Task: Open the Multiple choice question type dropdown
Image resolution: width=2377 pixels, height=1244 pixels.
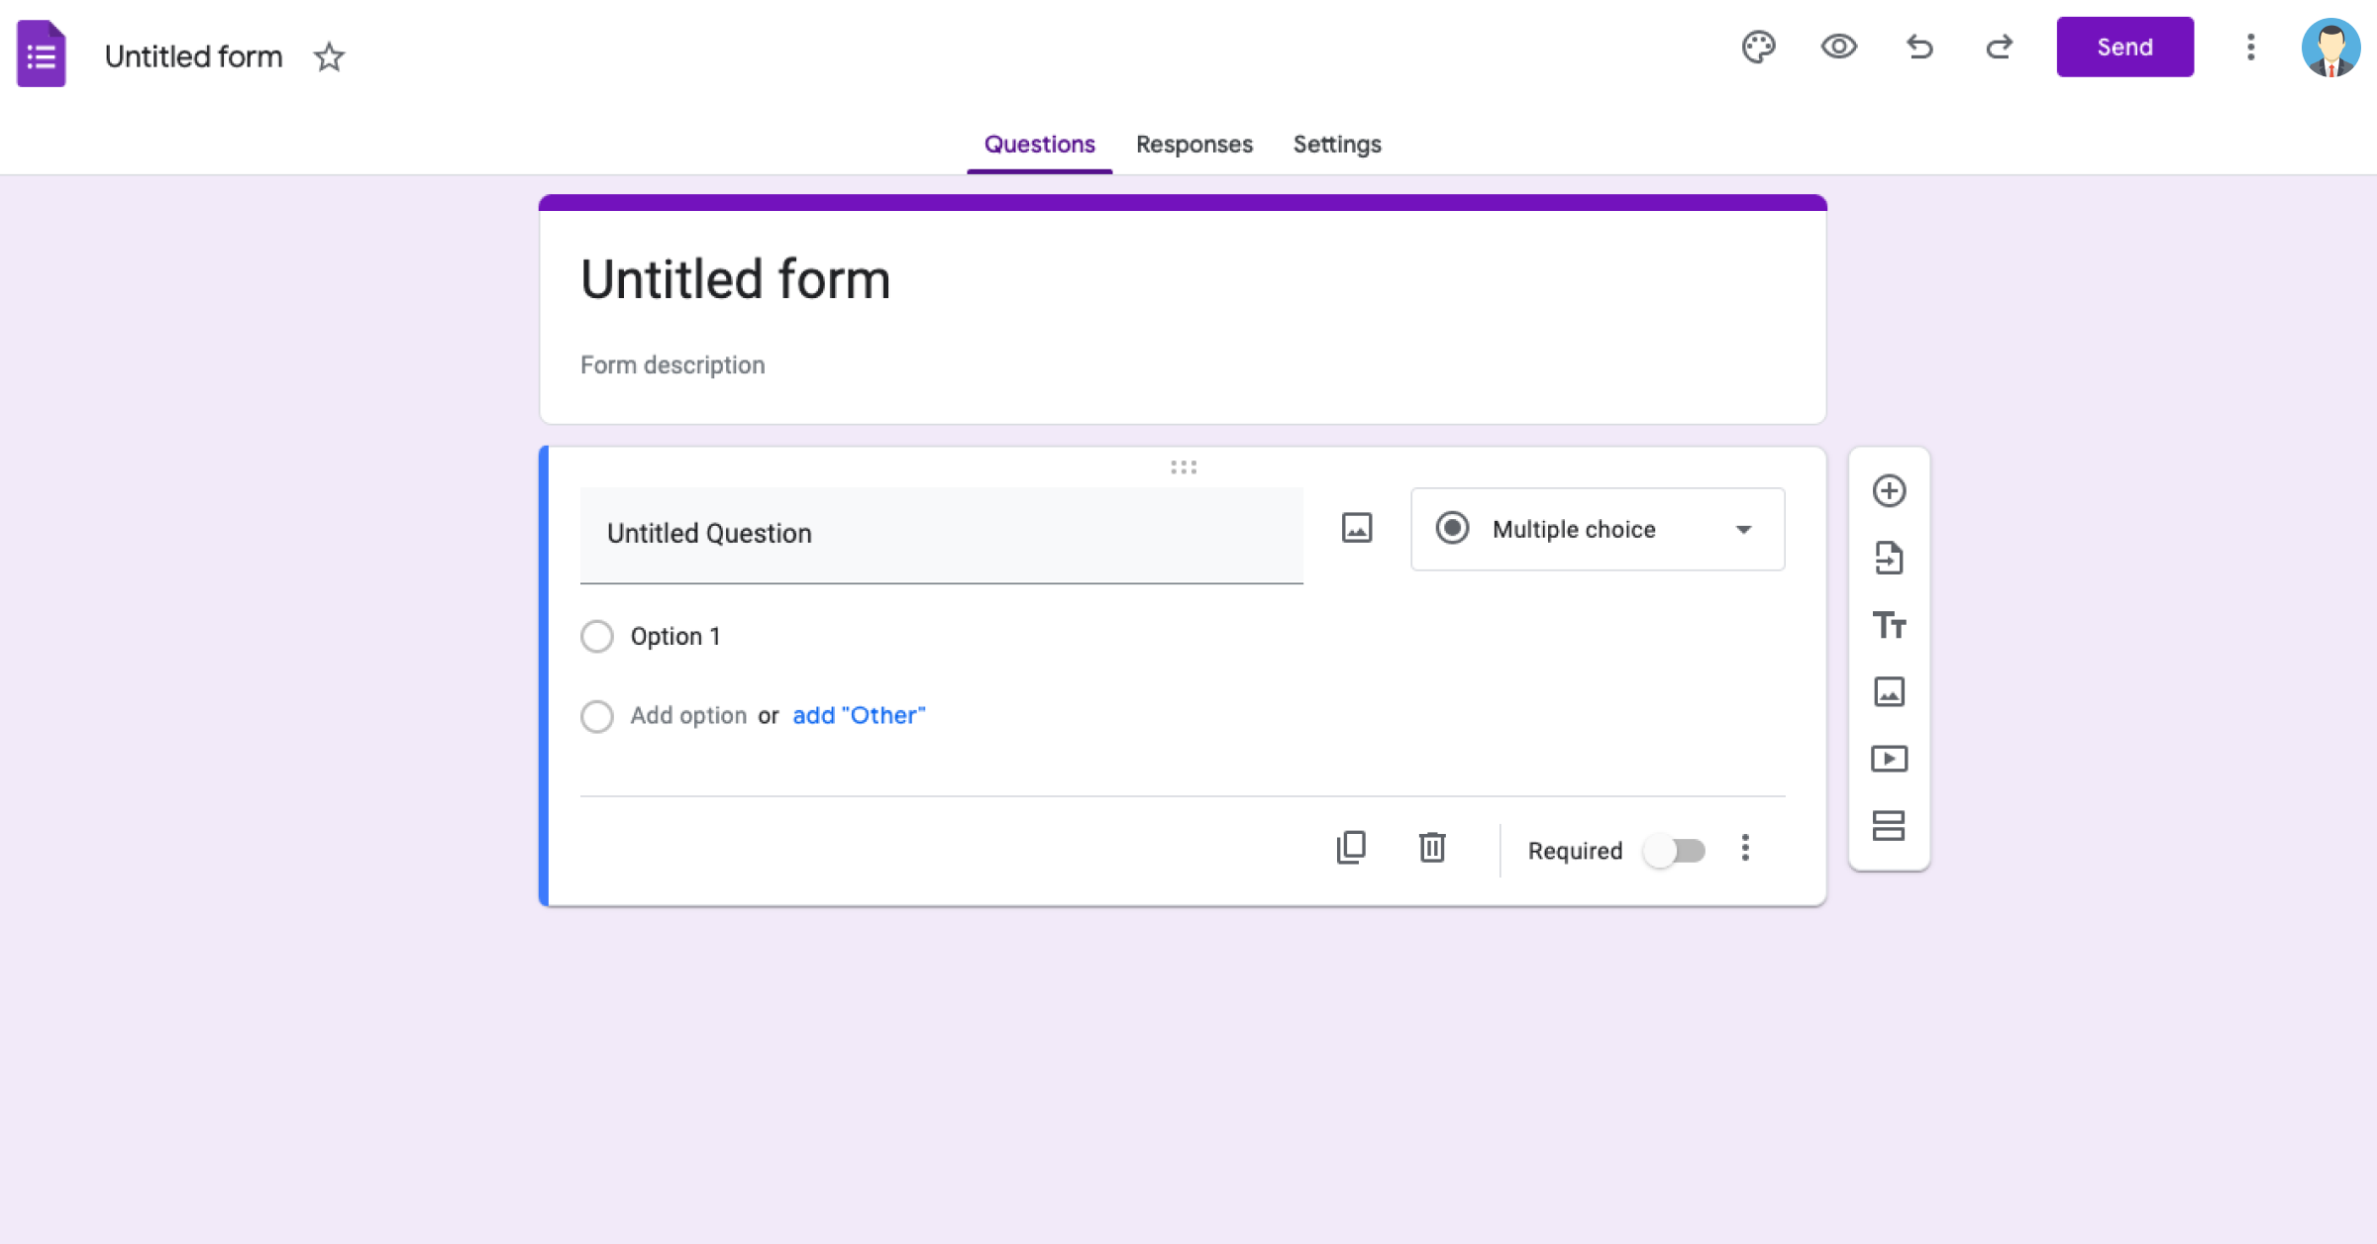Action: click(x=1597, y=529)
